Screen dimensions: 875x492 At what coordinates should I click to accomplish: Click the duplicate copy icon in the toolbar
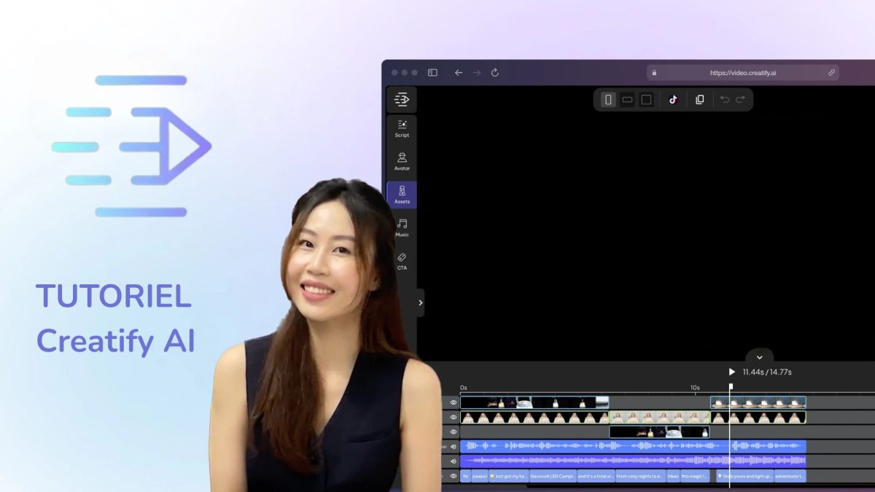tap(700, 100)
